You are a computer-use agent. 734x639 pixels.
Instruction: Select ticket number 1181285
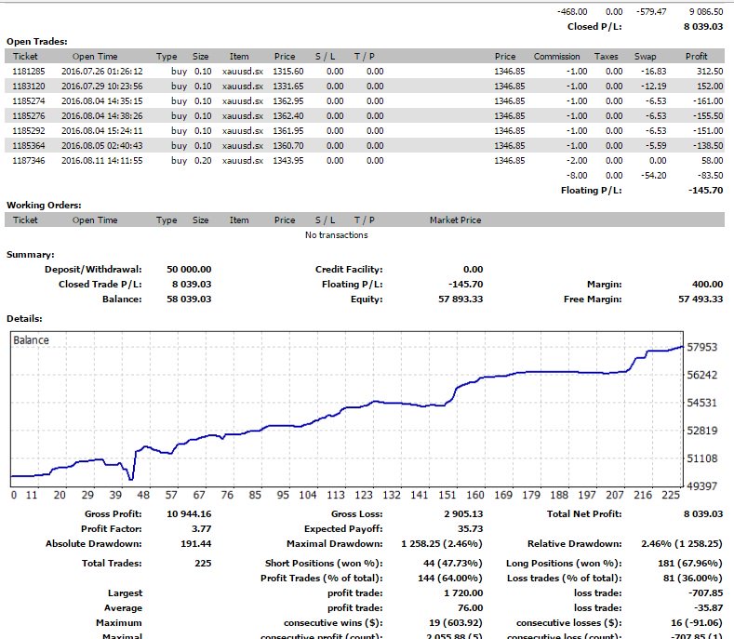pos(29,72)
